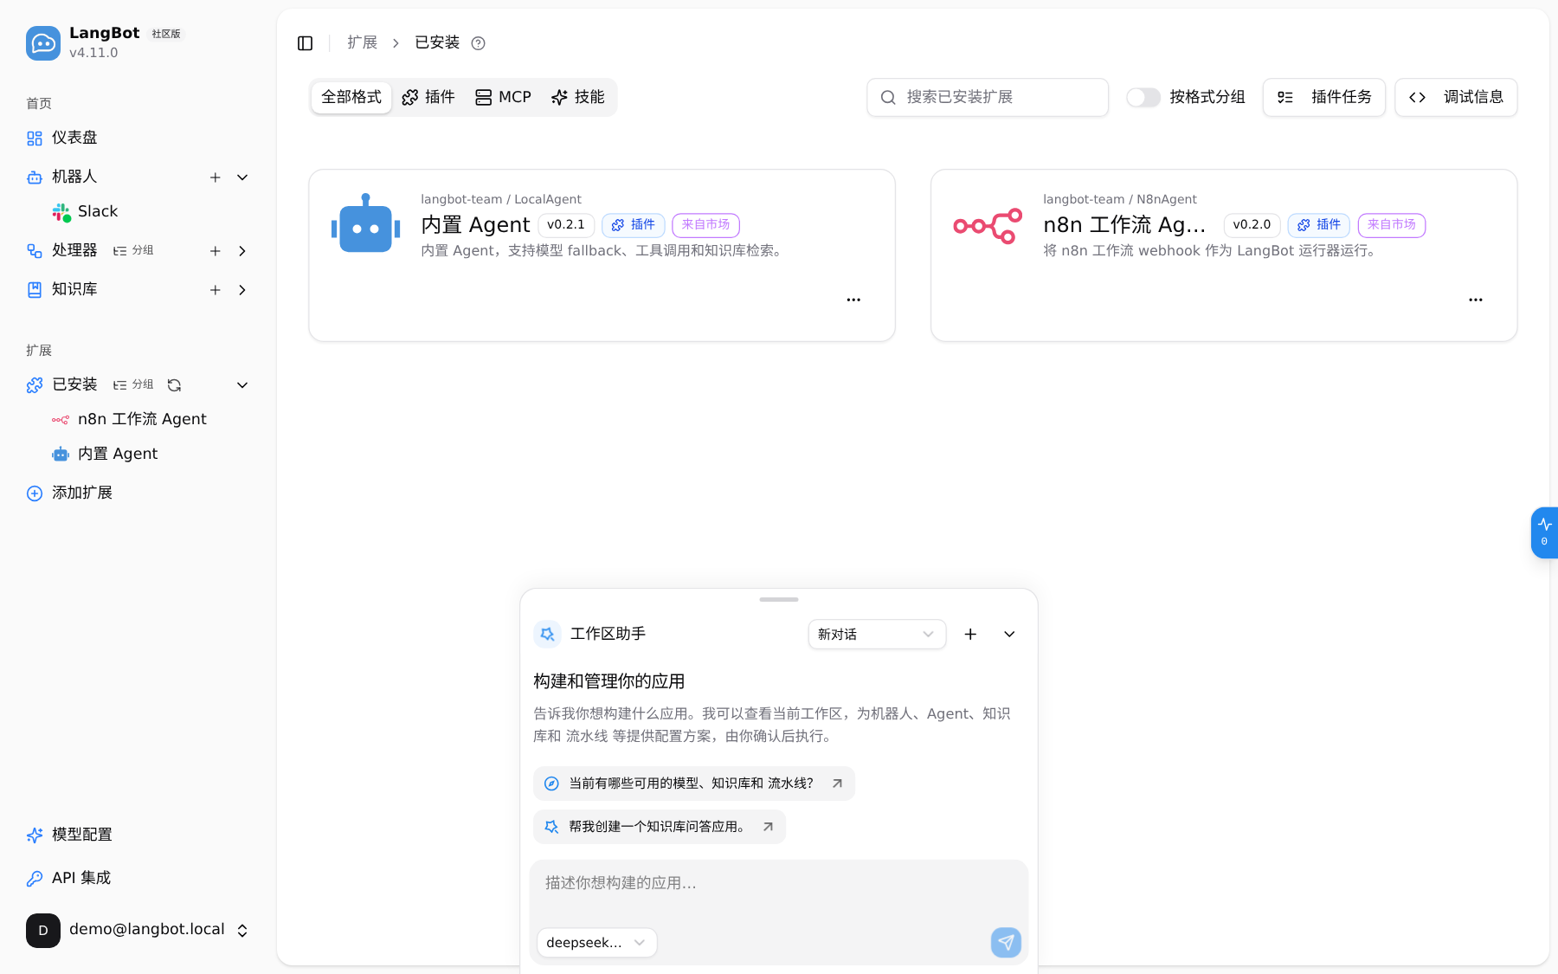1558x974 pixels.
Task: Click the n8n workflow card logo
Action: click(988, 226)
